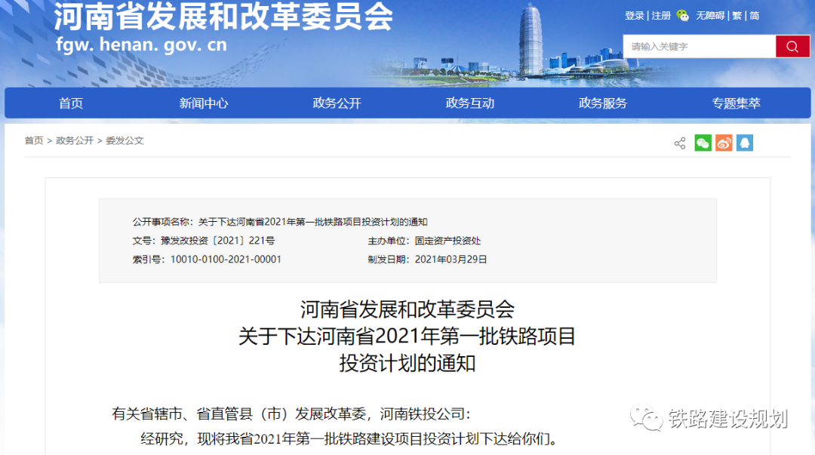Open the 专题集萃 navigation item
Viewport: 815px width, 455px height.
736,103
